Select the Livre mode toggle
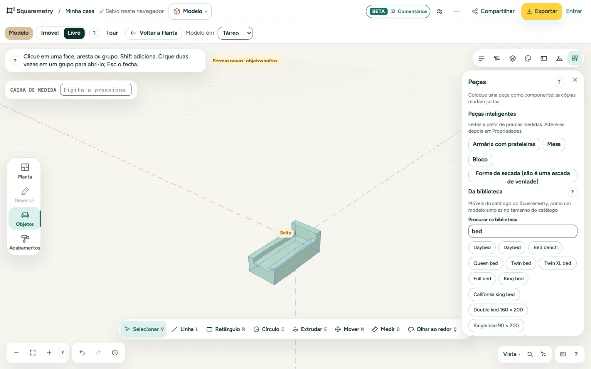The image size is (591, 369). coord(74,33)
